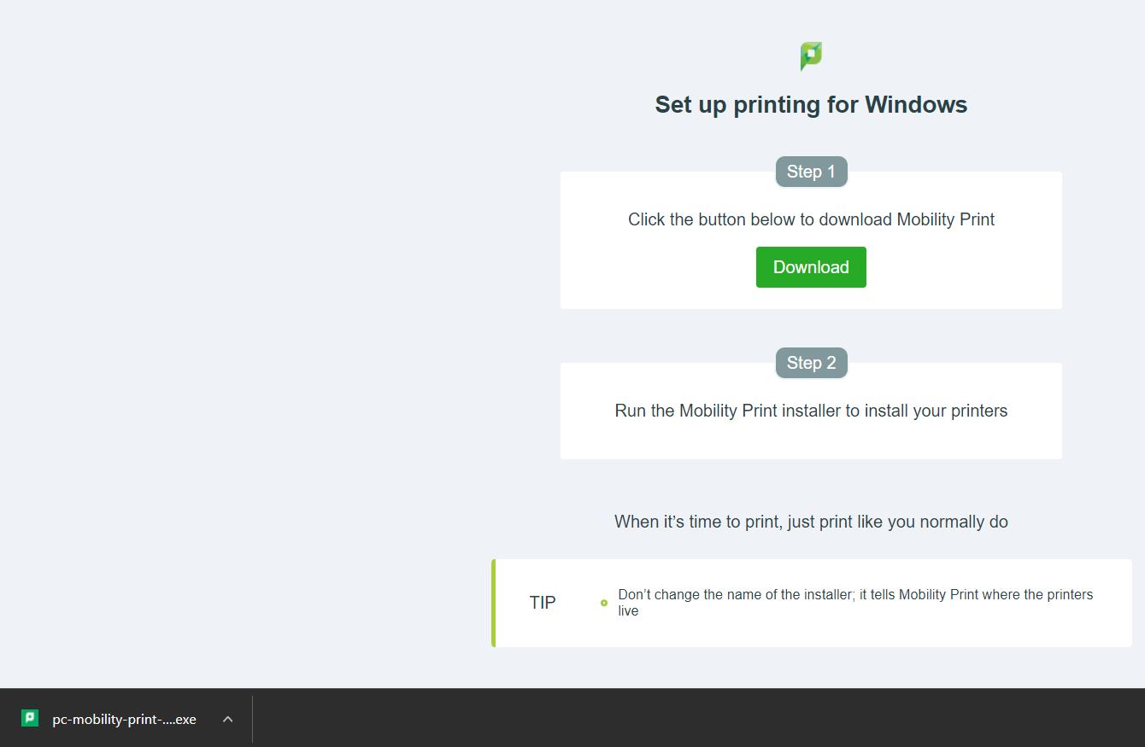
Task: Click the Step 2 badge
Action: coord(811,363)
